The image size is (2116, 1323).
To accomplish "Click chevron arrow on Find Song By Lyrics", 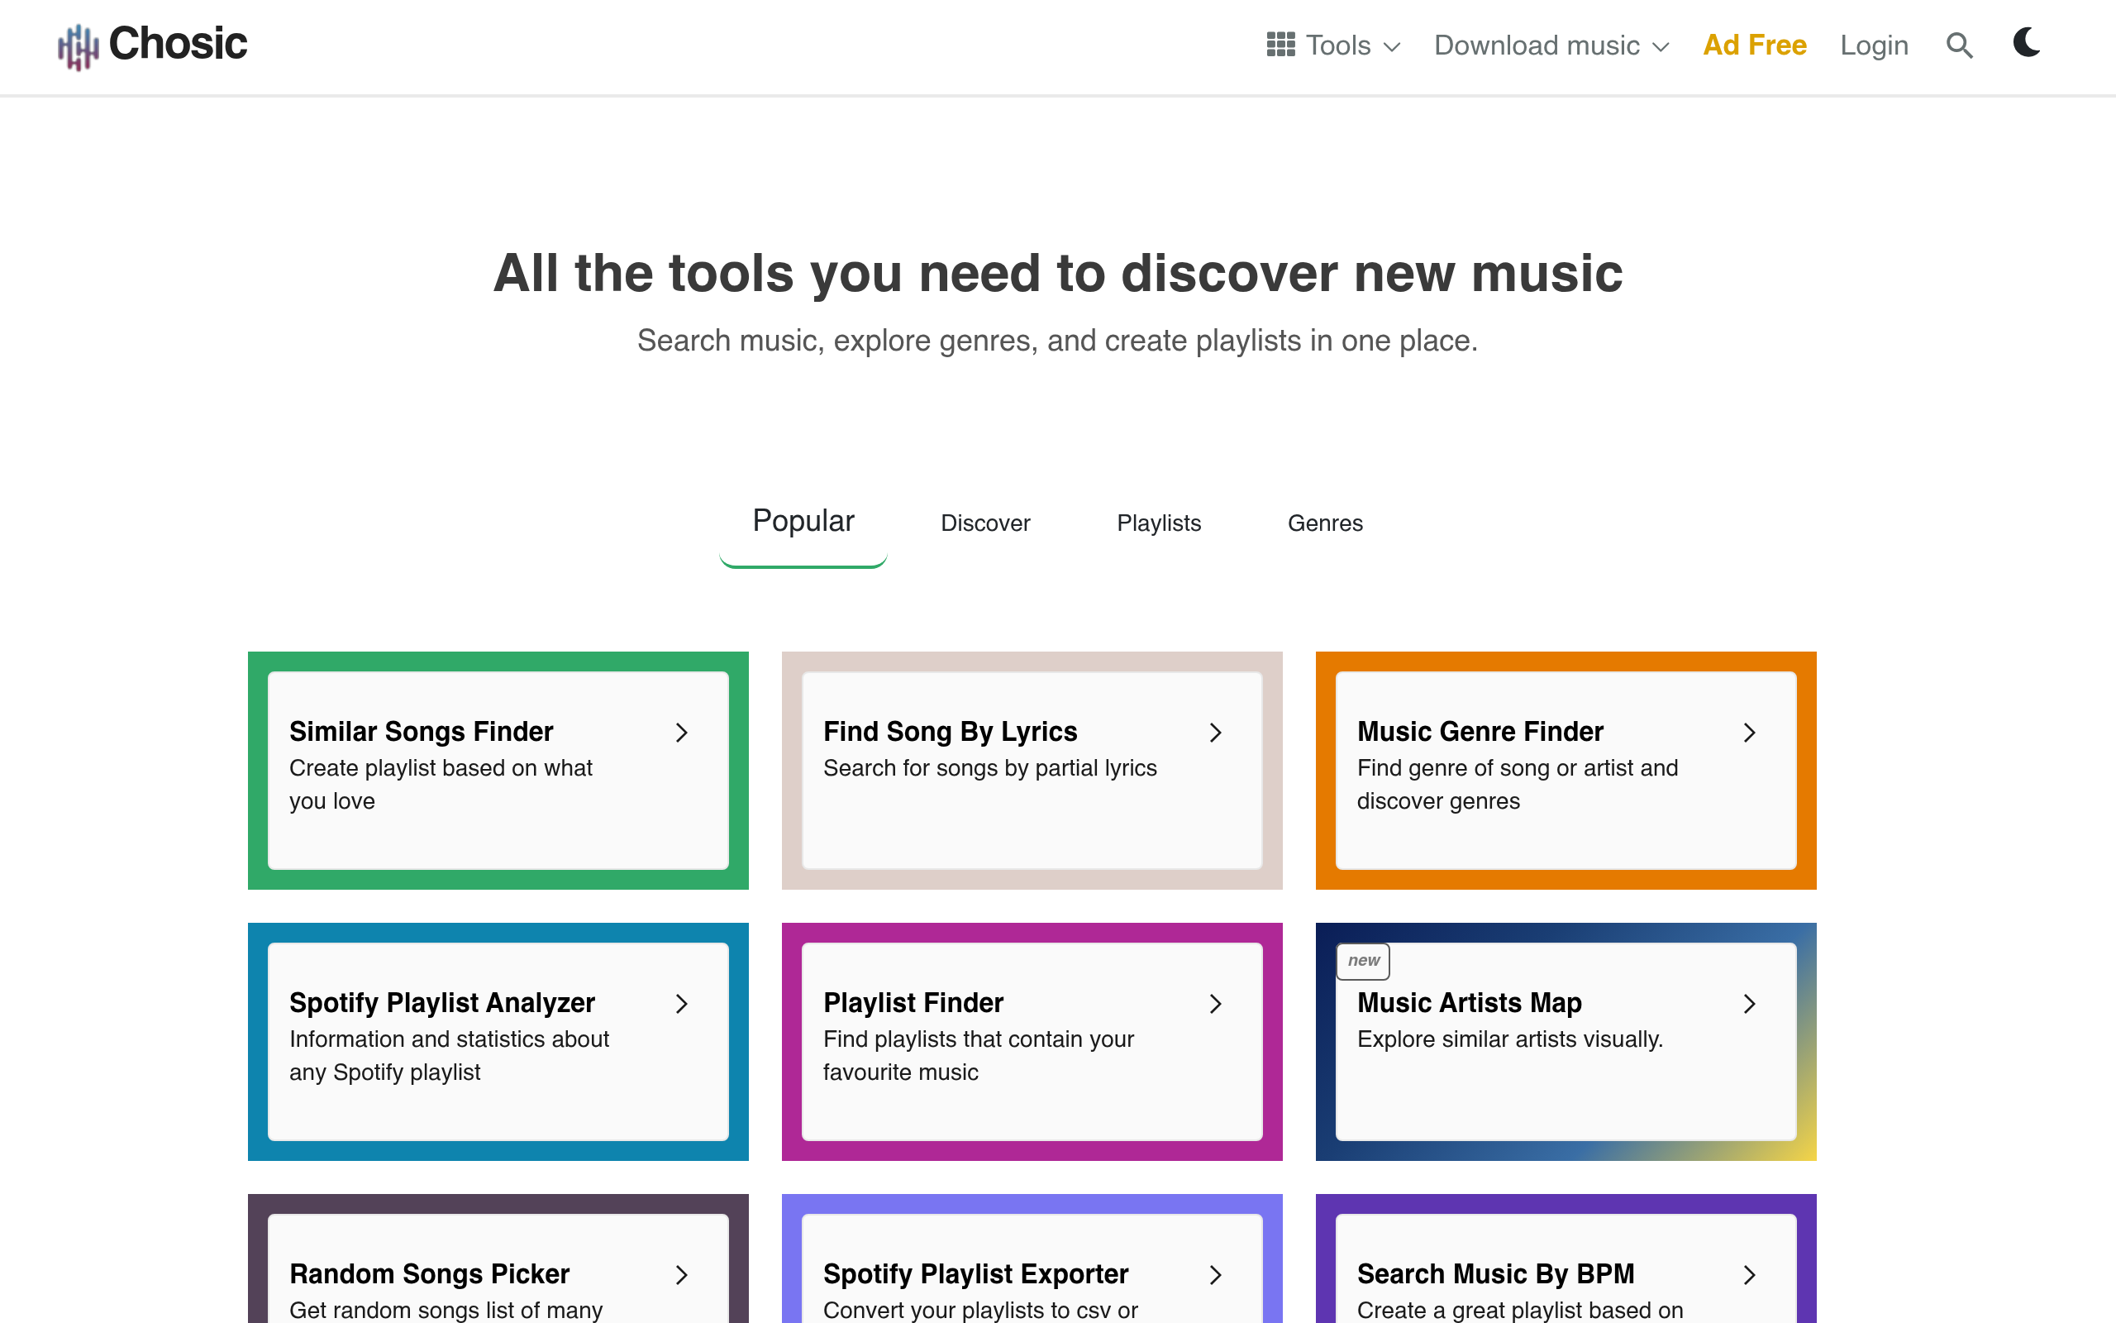I will tap(1215, 733).
